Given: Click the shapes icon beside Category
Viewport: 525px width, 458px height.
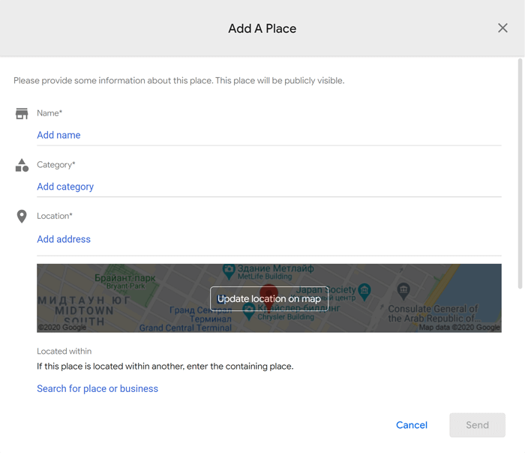Looking at the screenshot, I should [22, 165].
